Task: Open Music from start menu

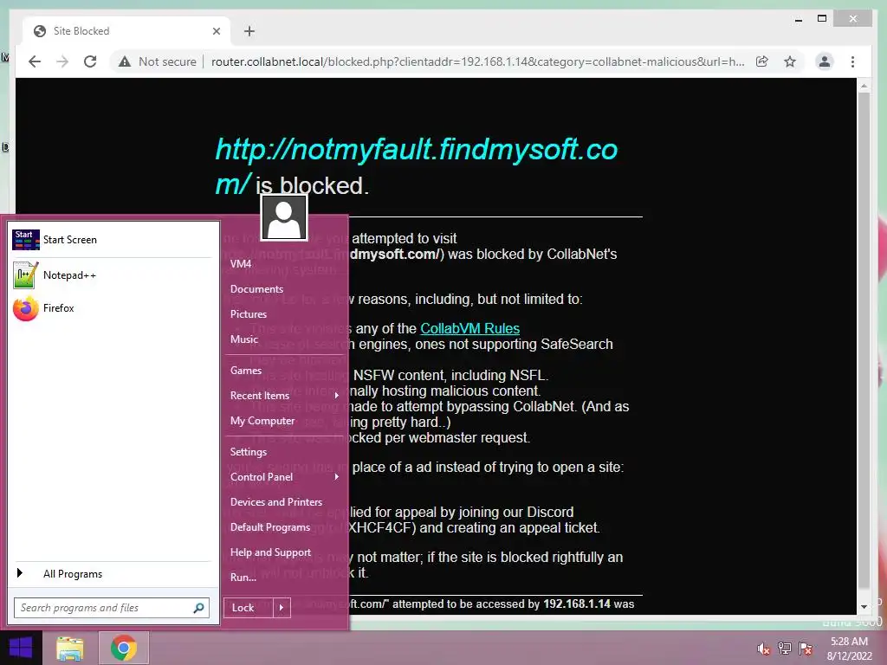Action: 244,339
